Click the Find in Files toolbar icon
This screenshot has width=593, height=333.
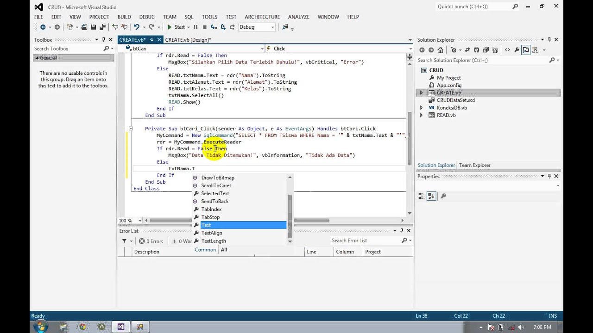(285, 27)
